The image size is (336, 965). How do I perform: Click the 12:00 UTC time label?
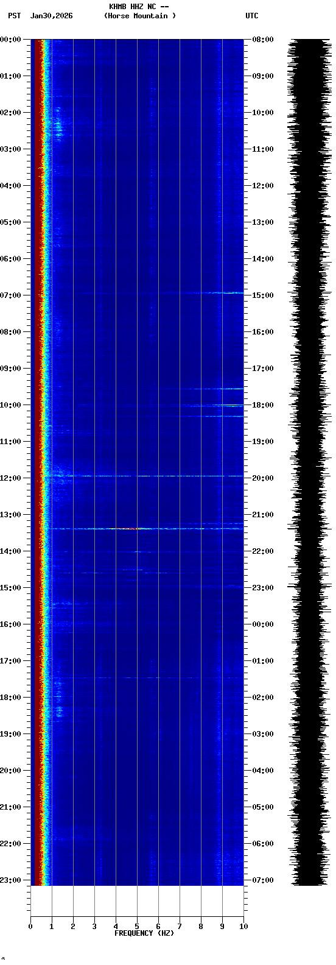[x=263, y=186]
